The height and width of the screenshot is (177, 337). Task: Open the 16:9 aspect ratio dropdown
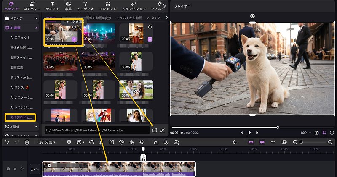coord(310,133)
